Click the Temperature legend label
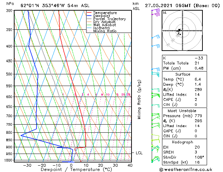This screenshot has height=172, width=223. coord(105,13)
